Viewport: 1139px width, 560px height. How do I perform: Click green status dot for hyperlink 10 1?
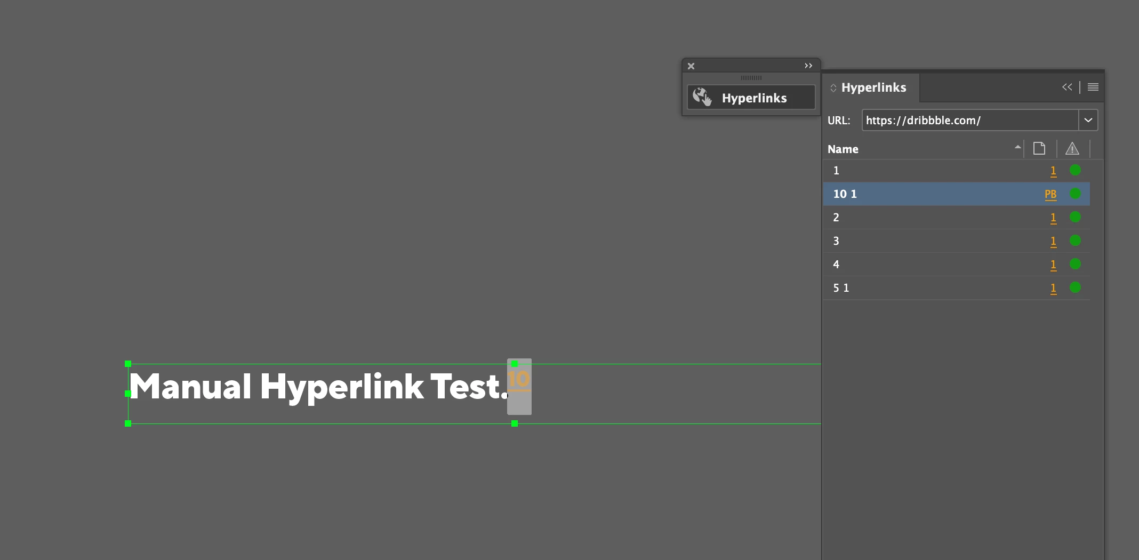point(1075,194)
